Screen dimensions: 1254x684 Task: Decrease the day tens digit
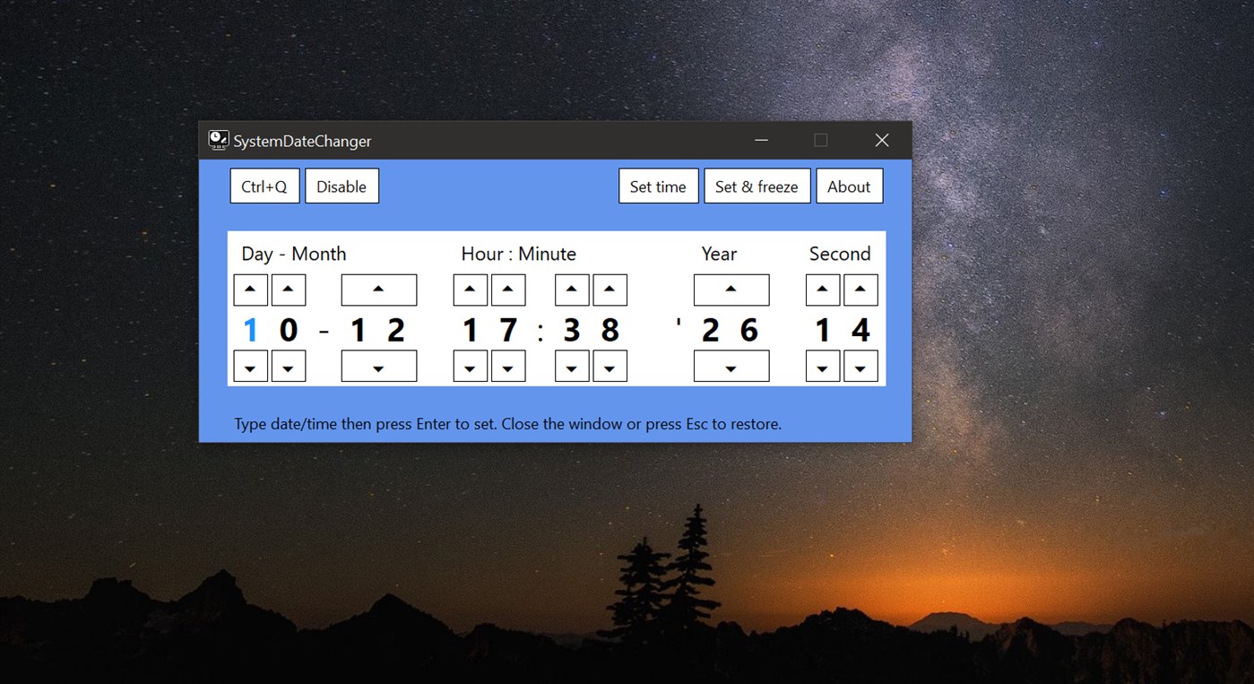(x=251, y=366)
